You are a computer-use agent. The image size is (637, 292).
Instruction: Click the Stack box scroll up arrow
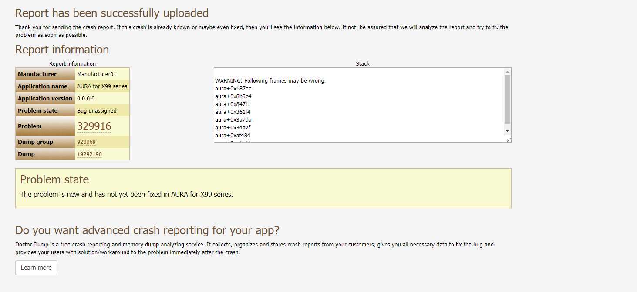click(x=507, y=71)
